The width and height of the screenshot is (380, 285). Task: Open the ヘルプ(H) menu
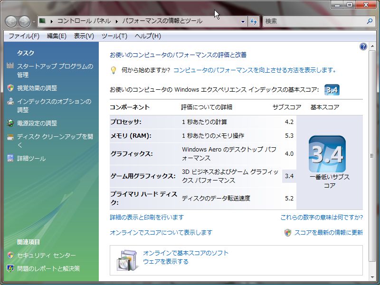[148, 36]
